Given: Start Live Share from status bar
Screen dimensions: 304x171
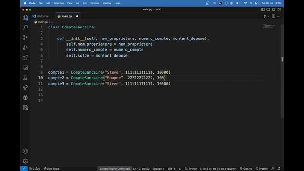Looking at the screenshot, I should pos(51,169).
